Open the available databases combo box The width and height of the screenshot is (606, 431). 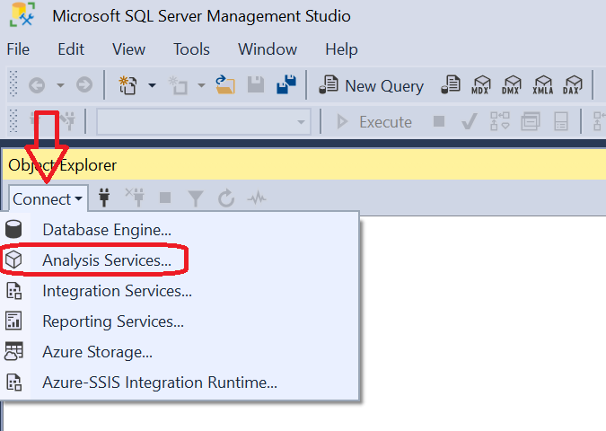(x=204, y=122)
